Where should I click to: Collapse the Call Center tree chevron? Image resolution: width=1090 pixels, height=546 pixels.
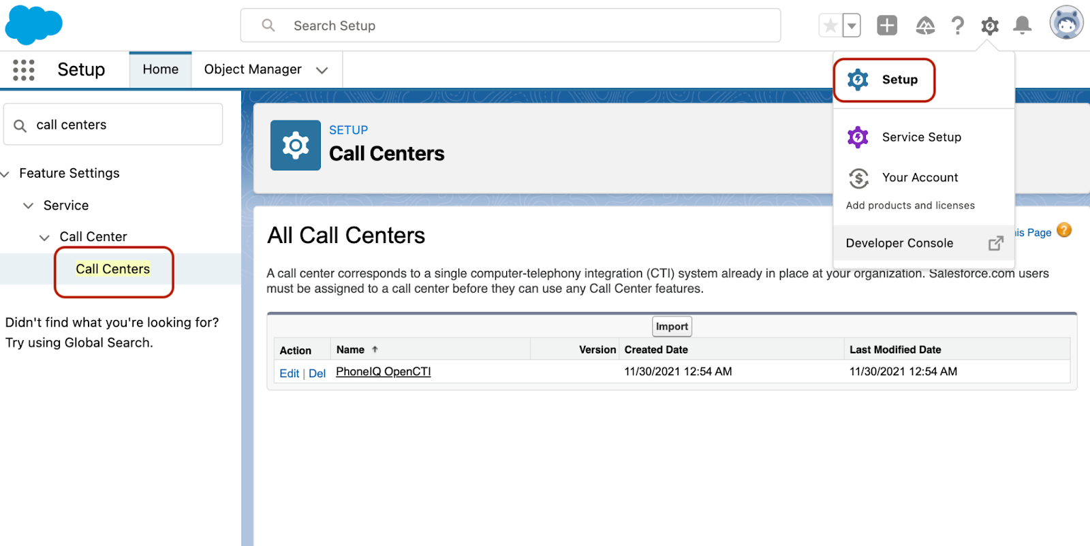(x=44, y=238)
